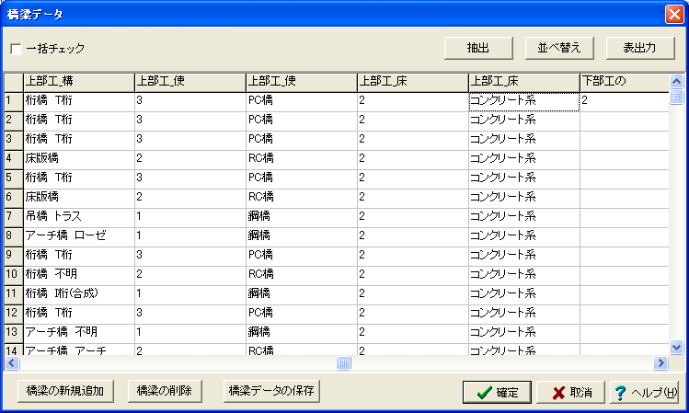Select the top-left grid corner cell
The image size is (689, 413).
tap(14, 82)
